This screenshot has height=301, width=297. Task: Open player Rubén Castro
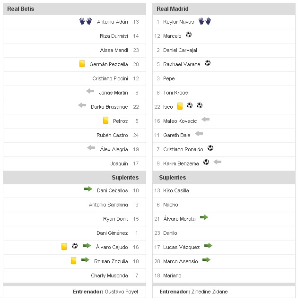(112, 135)
